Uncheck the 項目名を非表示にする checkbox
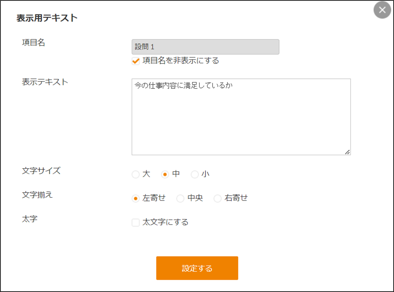Viewport: 394px width, 292px height. click(x=136, y=61)
